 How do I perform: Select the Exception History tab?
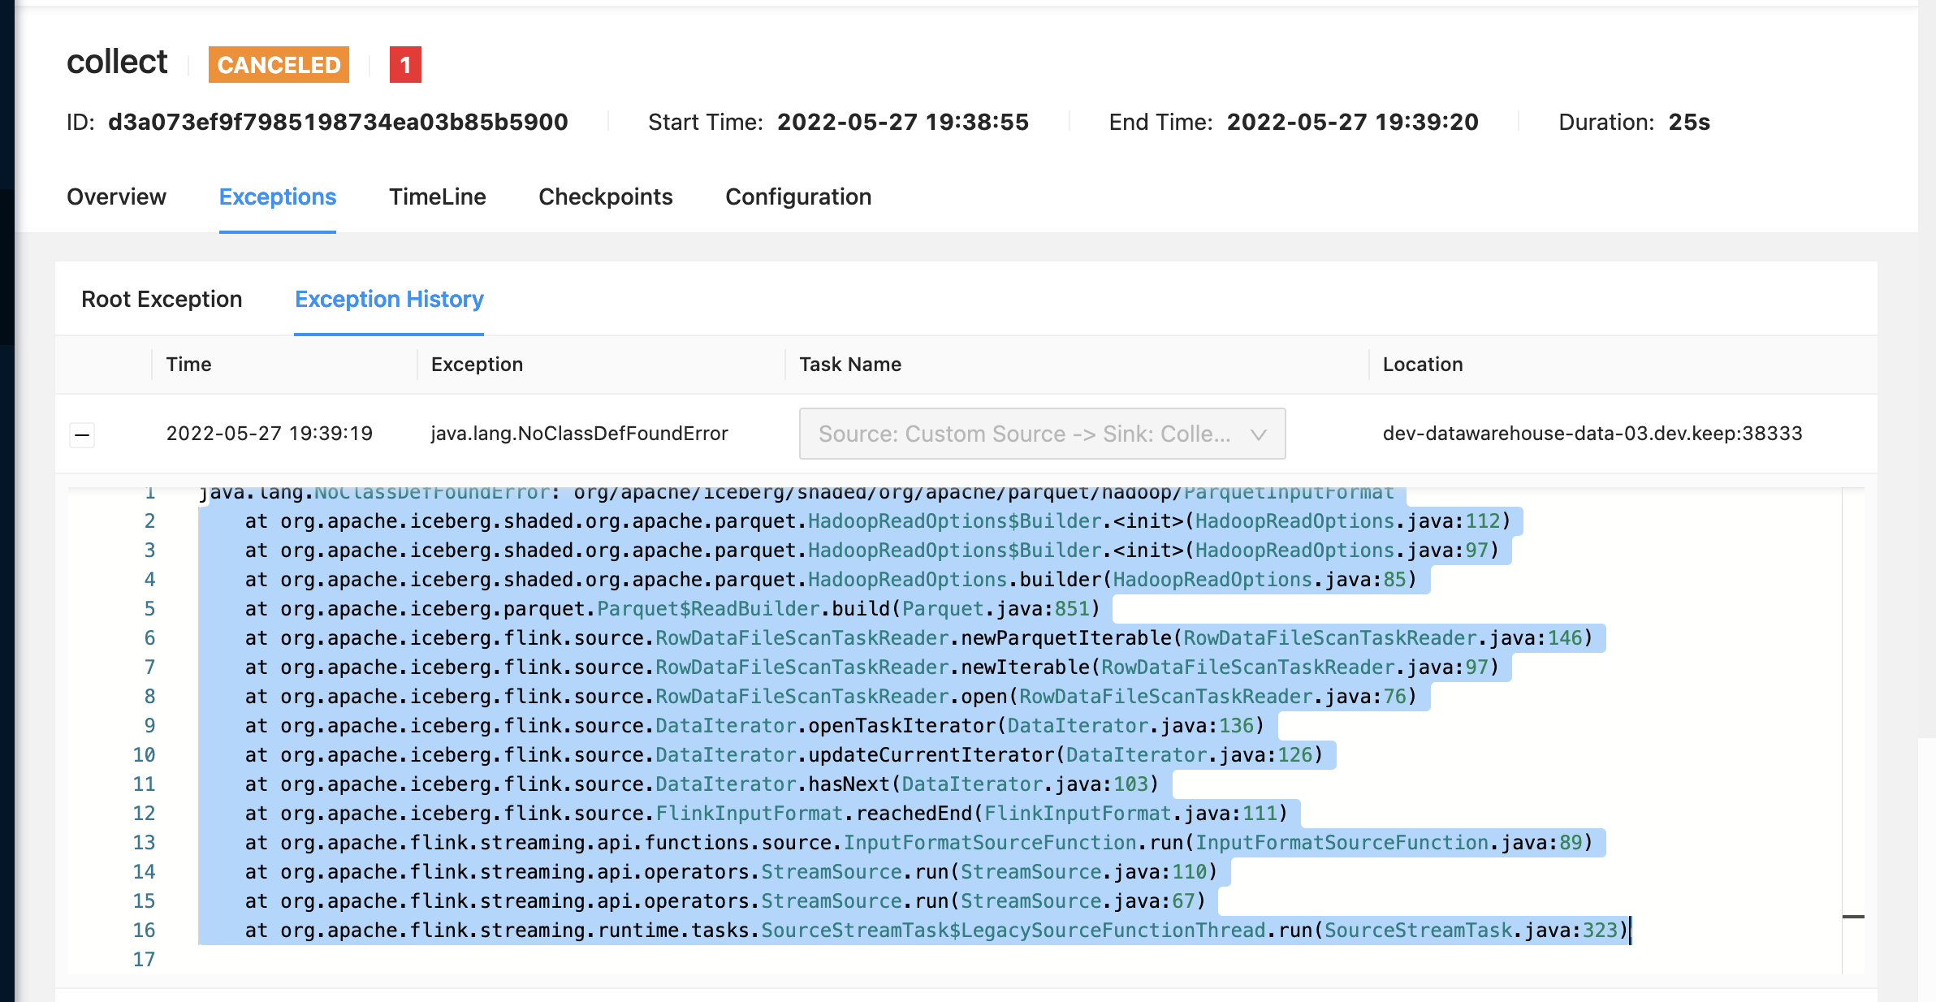point(389,300)
